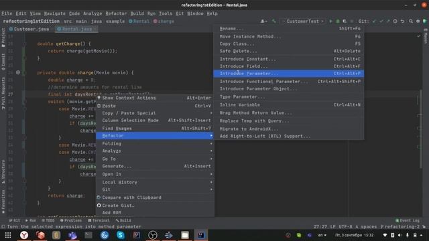This screenshot has height=241, width=429.
Task: Click Compare with Clipboard entry
Action: point(155,197)
